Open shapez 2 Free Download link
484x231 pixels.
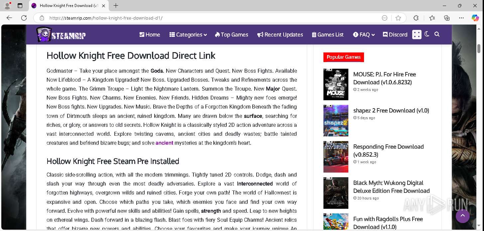(391, 111)
